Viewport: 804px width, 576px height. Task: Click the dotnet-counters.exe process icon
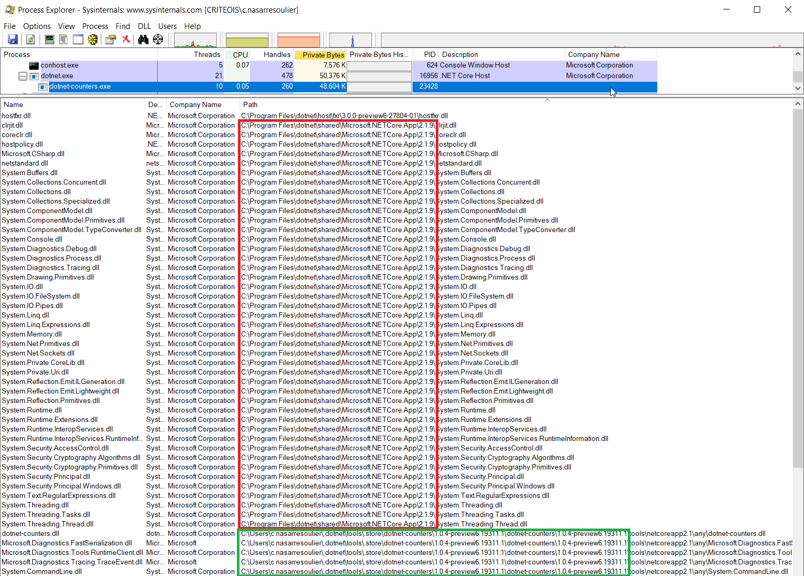[42, 87]
